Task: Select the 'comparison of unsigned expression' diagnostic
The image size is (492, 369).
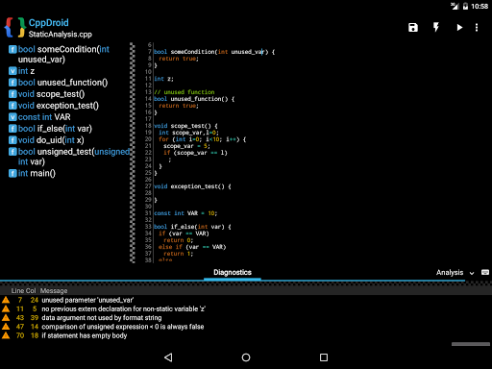Action: 123,327
